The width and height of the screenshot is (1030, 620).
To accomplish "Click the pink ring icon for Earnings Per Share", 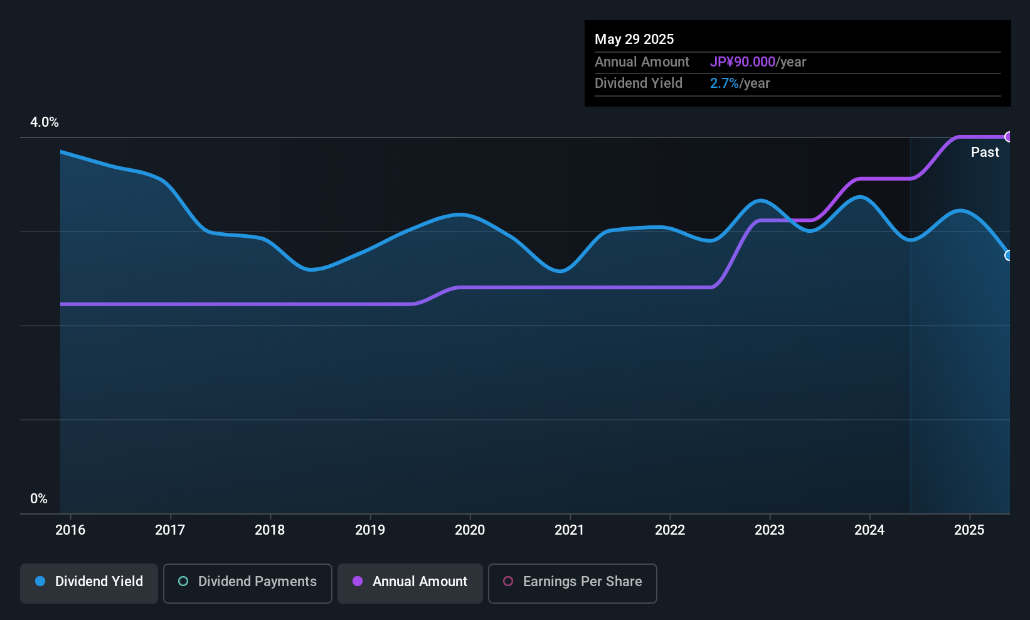I will pos(508,581).
